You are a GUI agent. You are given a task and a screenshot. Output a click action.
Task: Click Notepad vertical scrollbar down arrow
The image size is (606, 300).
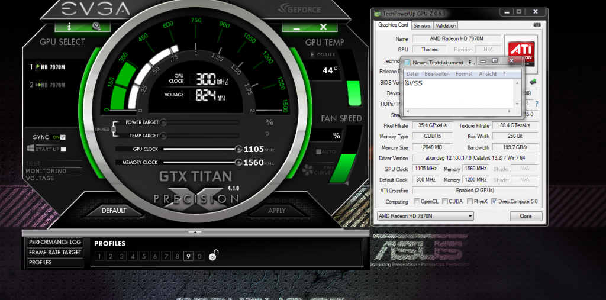tap(517, 104)
